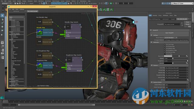Open Settings menu in ShaderFX window

pyautogui.click(x=22, y=9)
